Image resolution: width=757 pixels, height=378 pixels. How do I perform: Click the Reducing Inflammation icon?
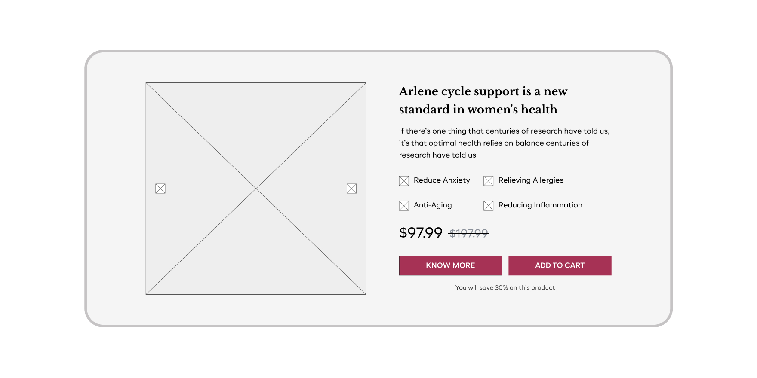pos(488,206)
